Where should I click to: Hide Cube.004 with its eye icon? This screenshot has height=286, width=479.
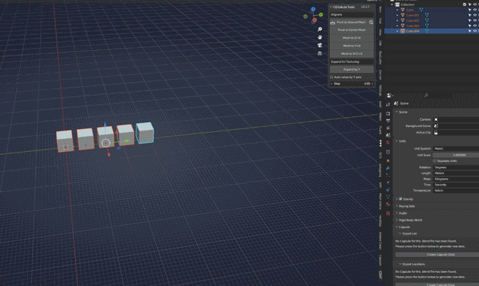point(475,31)
